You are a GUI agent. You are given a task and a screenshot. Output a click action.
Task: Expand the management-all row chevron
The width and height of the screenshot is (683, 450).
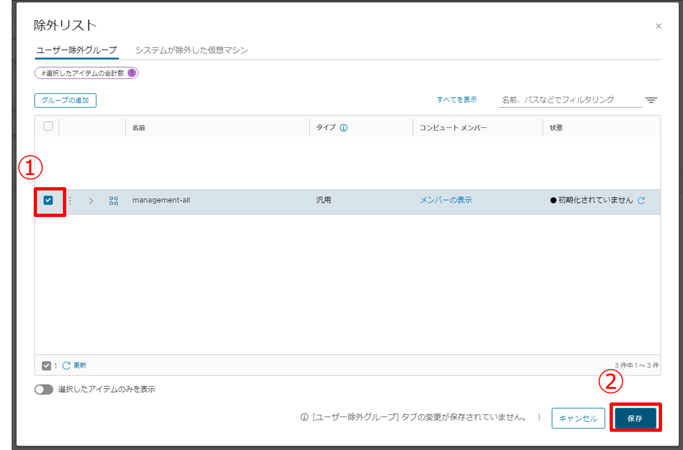point(91,200)
